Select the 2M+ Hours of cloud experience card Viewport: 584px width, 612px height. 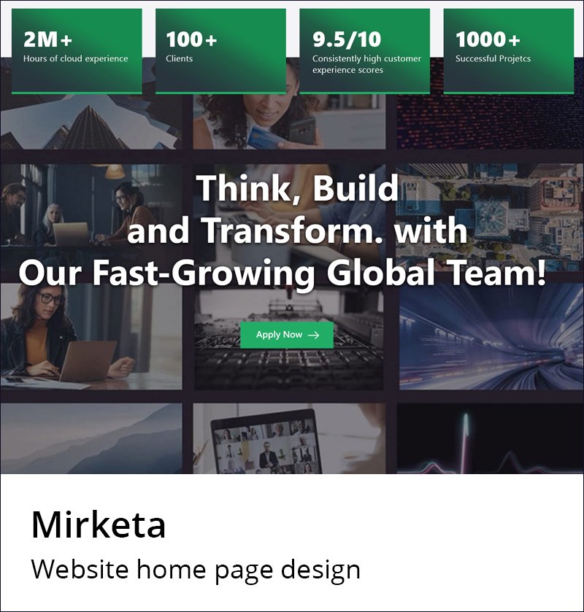tap(77, 51)
